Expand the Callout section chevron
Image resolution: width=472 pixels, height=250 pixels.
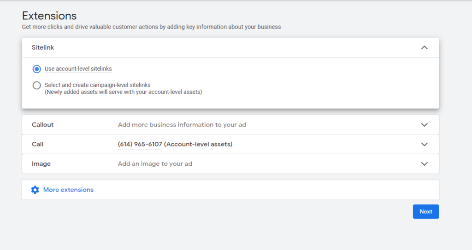click(424, 125)
